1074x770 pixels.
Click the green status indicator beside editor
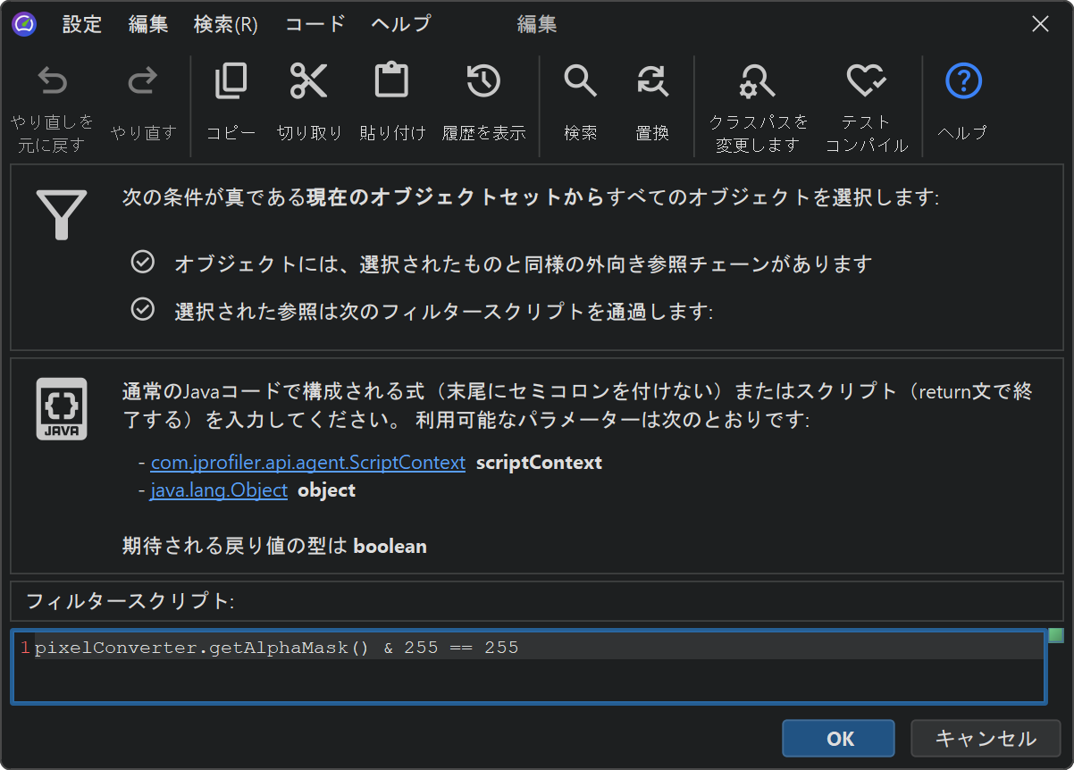pos(1056,636)
